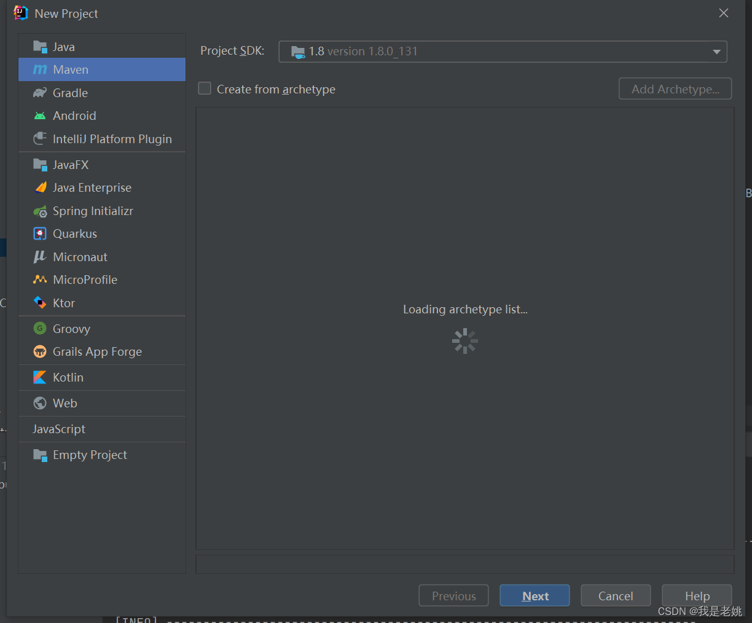Click the Loading archetype list message
This screenshot has width=752, height=623.
tap(465, 309)
